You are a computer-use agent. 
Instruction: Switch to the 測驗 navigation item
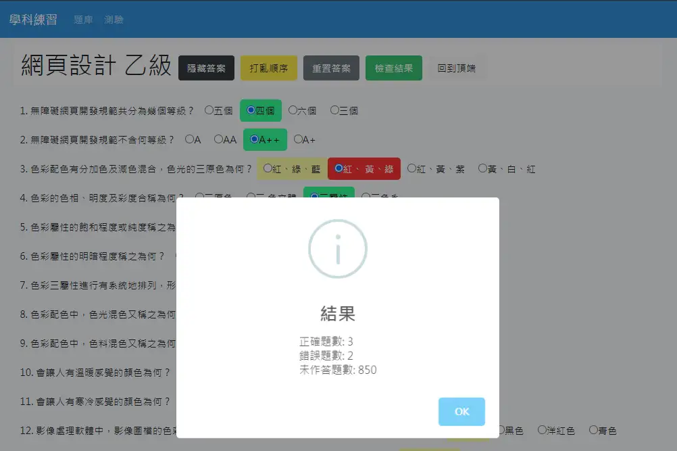pyautogui.click(x=114, y=20)
